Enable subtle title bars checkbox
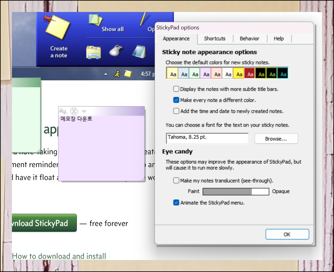The height and width of the screenshot is (272, 334). (176, 89)
